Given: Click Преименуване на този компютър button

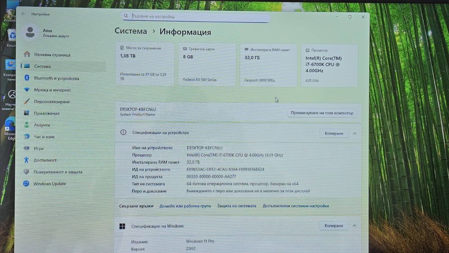Looking at the screenshot, I should (x=322, y=113).
